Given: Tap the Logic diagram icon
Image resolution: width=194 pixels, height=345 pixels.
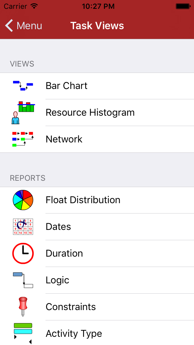Looking at the screenshot, I should coord(23,280).
